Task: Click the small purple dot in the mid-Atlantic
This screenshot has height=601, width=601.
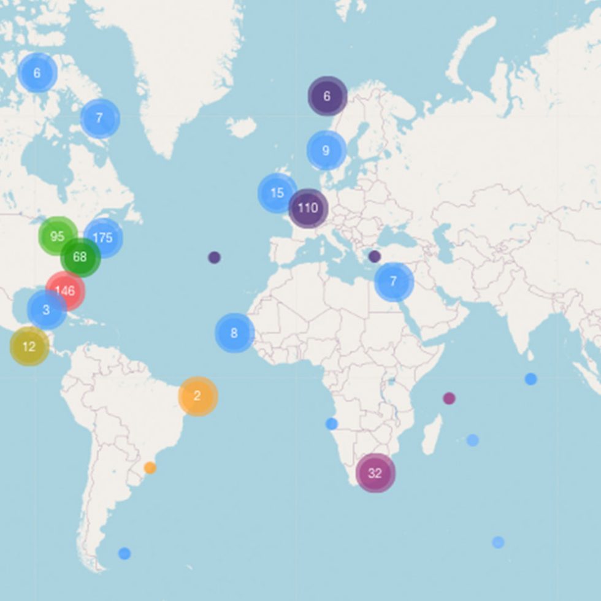Action: point(213,258)
